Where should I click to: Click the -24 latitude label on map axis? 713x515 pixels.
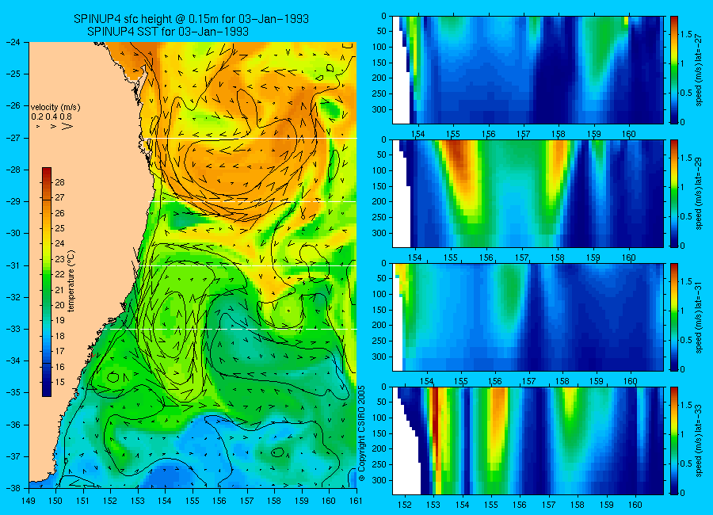[14, 42]
